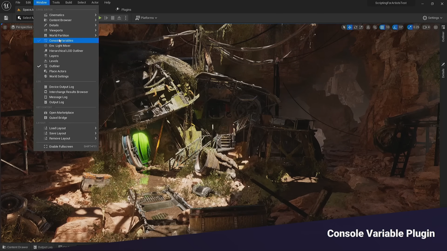The image size is (447, 251).
Task: Select Console Variables from the Window menu
Action: coord(61,41)
